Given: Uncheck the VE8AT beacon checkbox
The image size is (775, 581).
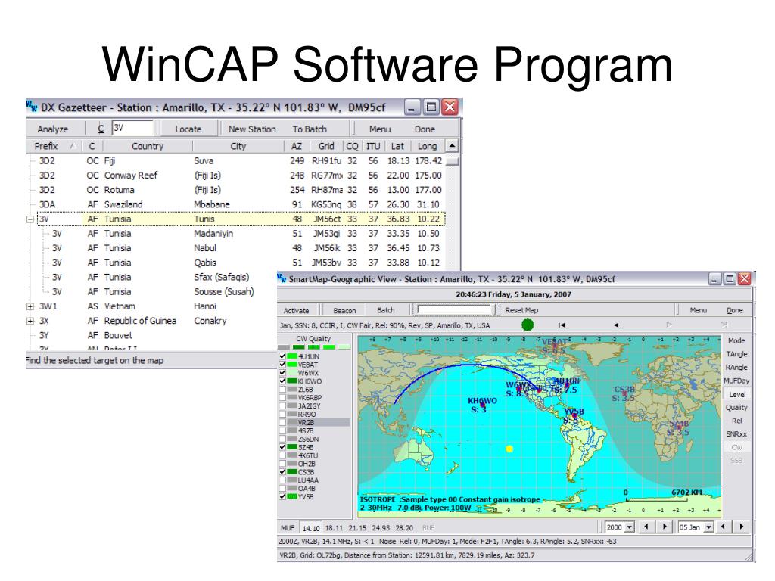Looking at the screenshot, I should [x=282, y=365].
